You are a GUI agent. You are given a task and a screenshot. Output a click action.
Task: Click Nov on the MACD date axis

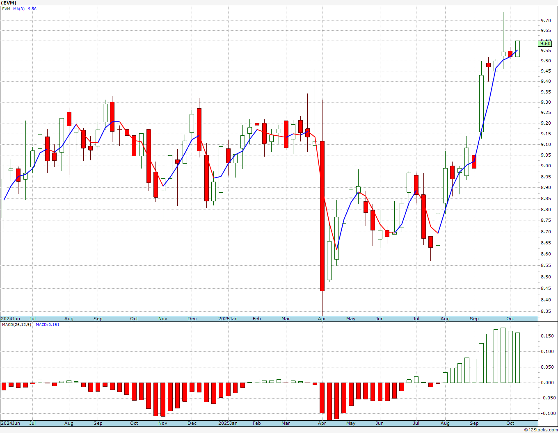(163, 423)
